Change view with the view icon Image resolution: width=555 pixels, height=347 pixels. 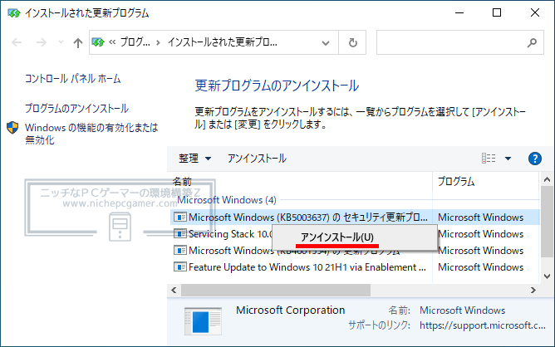pyautogui.click(x=489, y=158)
